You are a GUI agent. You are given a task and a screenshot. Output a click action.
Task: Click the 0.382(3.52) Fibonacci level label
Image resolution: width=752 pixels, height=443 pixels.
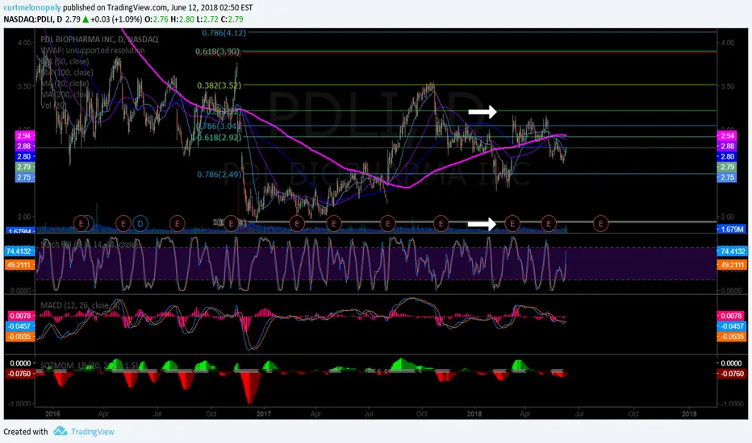[x=219, y=85]
